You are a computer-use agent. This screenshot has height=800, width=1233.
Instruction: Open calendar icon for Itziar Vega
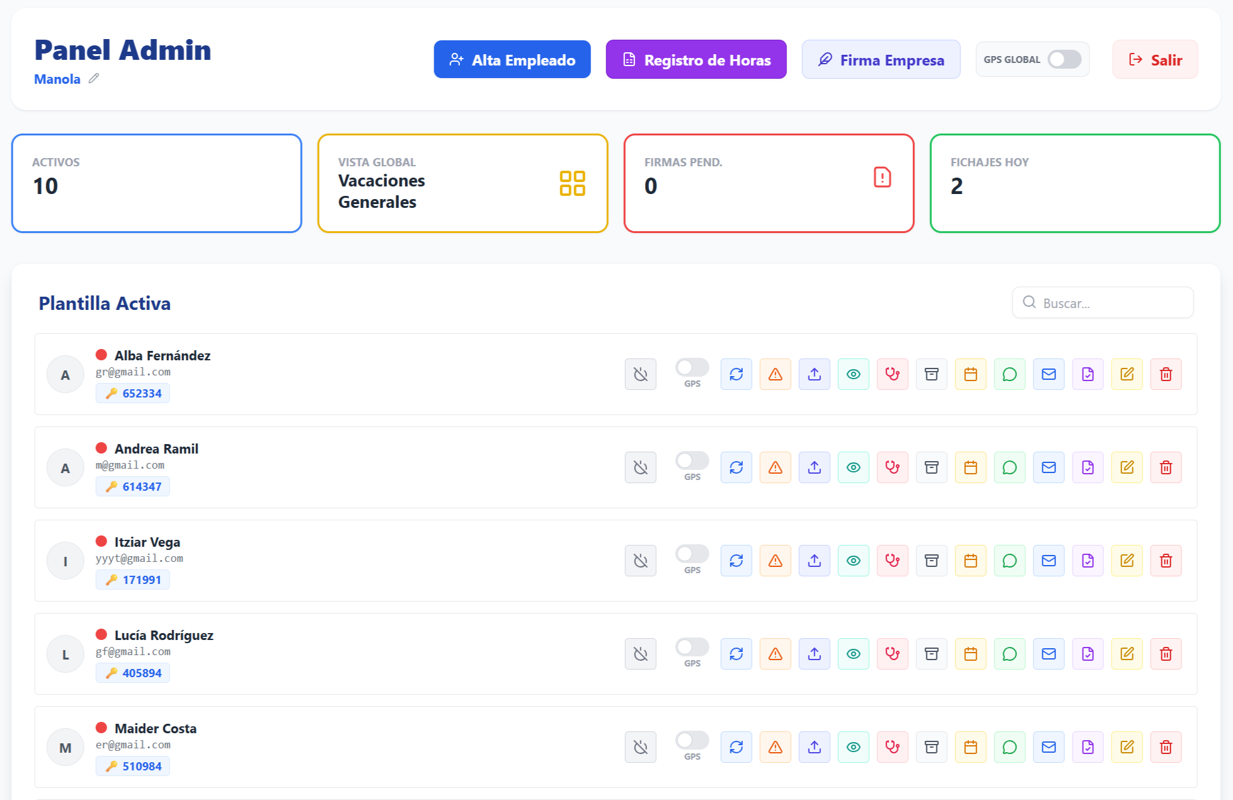tap(970, 561)
